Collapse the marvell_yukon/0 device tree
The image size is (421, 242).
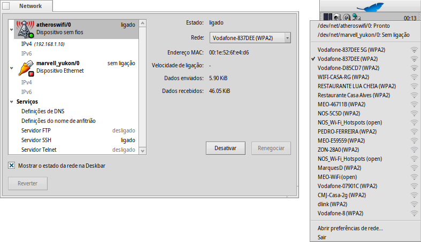tap(12, 68)
